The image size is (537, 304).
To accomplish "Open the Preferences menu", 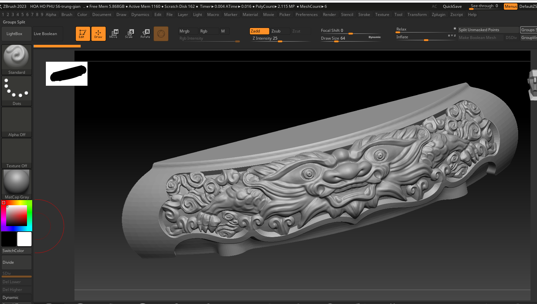I will [x=306, y=15].
